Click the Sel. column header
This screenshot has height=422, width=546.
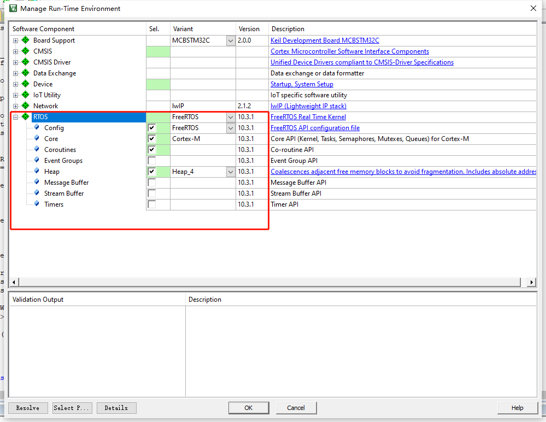[158, 29]
